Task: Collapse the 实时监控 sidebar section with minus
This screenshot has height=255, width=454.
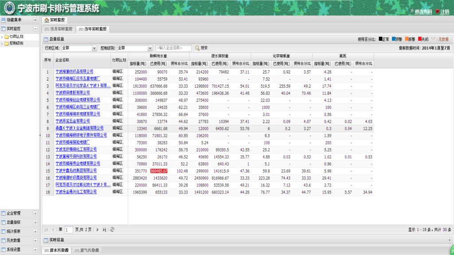Action: [35, 29]
